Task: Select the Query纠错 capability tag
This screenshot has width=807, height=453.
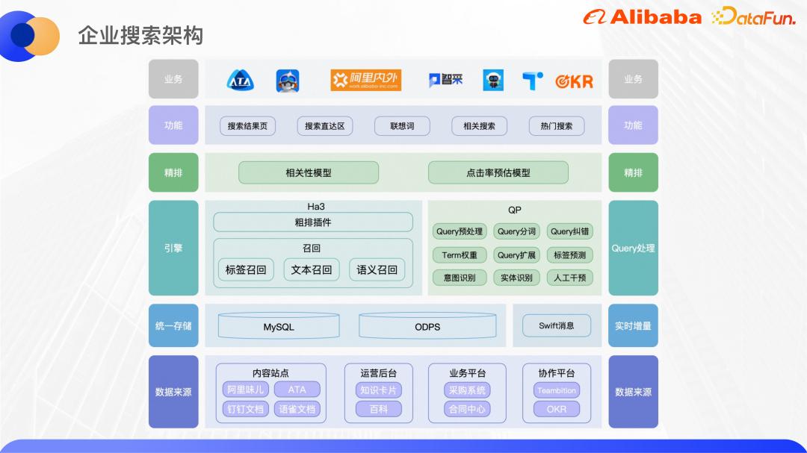Action: (569, 231)
